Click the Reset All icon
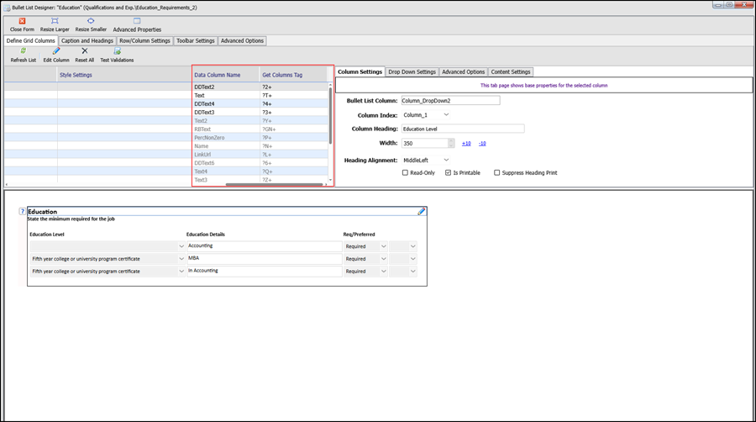 (x=84, y=51)
